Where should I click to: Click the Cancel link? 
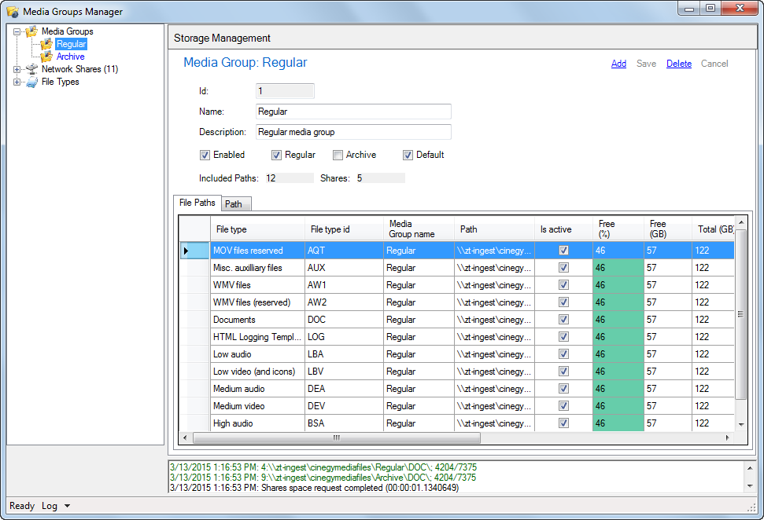click(x=714, y=64)
